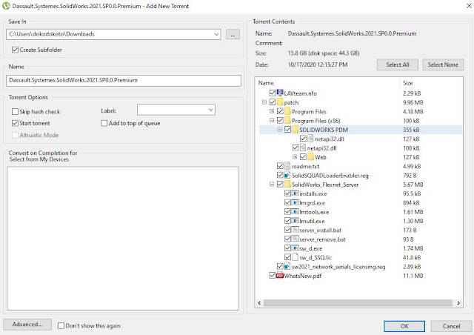
Task: Click the file list horizontal scrollbar thumb
Action: tap(358, 303)
